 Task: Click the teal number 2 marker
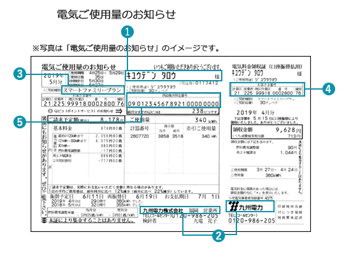point(218,236)
